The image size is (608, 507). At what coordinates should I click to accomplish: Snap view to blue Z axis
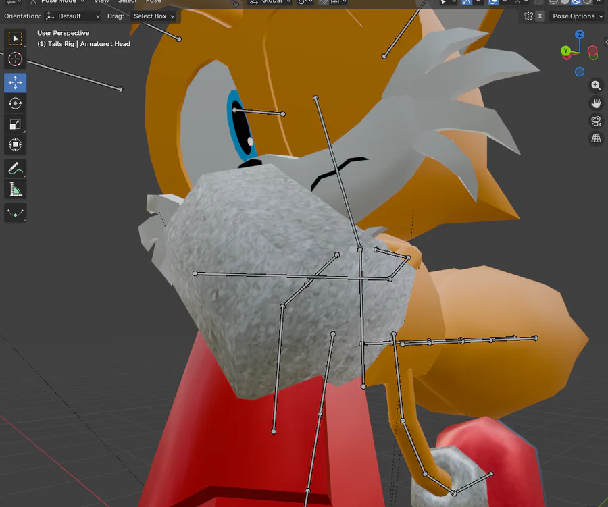(580, 35)
